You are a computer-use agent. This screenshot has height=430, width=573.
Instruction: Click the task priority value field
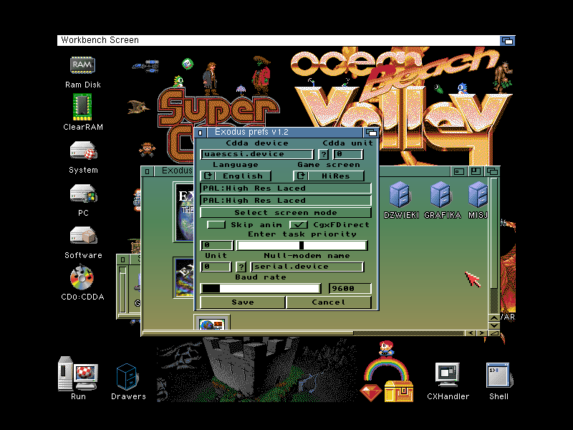[x=217, y=245]
